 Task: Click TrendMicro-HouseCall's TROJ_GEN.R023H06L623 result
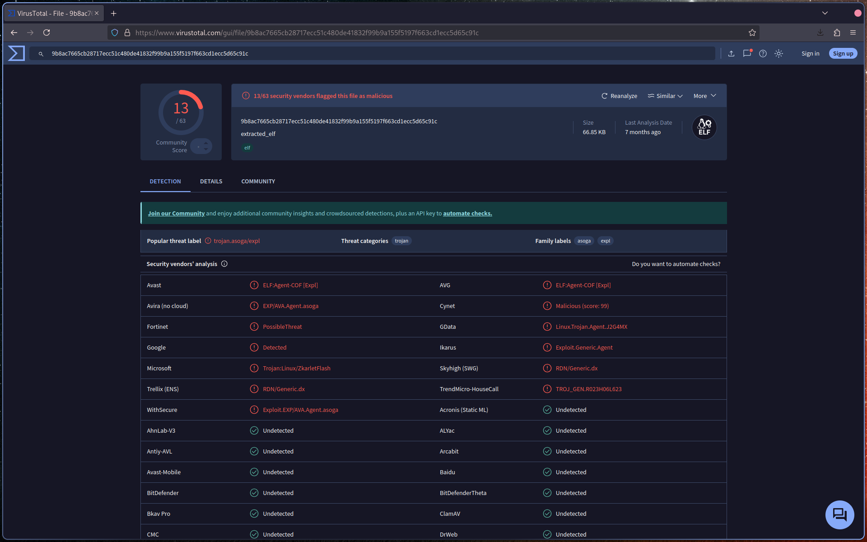coord(588,389)
